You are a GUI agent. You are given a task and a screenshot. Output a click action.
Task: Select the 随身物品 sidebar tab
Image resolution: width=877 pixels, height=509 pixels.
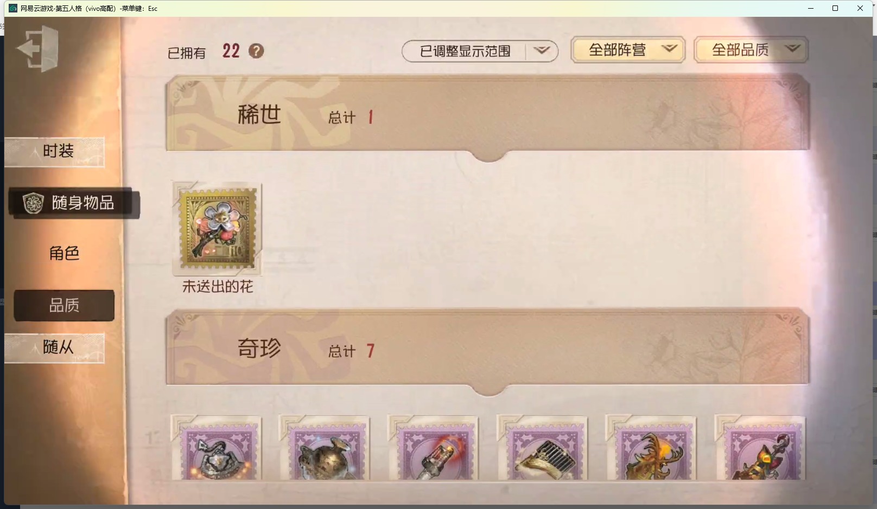pos(74,203)
